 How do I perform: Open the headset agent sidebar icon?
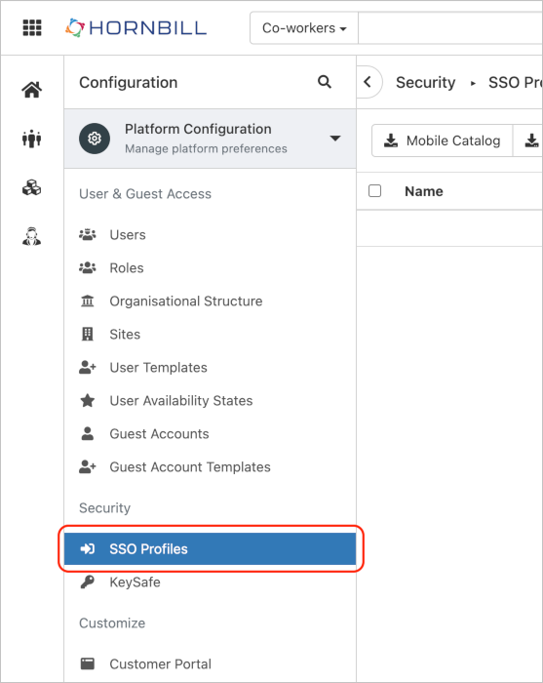pos(32,236)
